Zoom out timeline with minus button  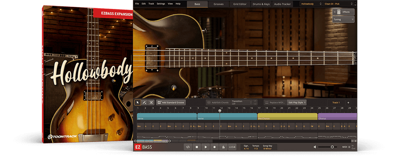pyautogui.click(x=353, y=141)
